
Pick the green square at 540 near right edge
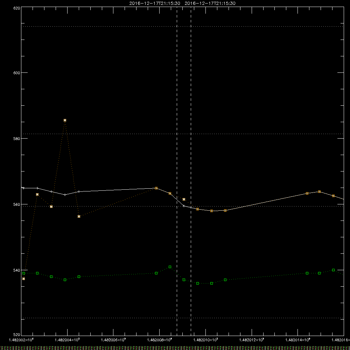click(x=334, y=270)
